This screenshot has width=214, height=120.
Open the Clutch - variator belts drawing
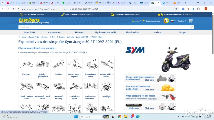click(x=26, y=90)
